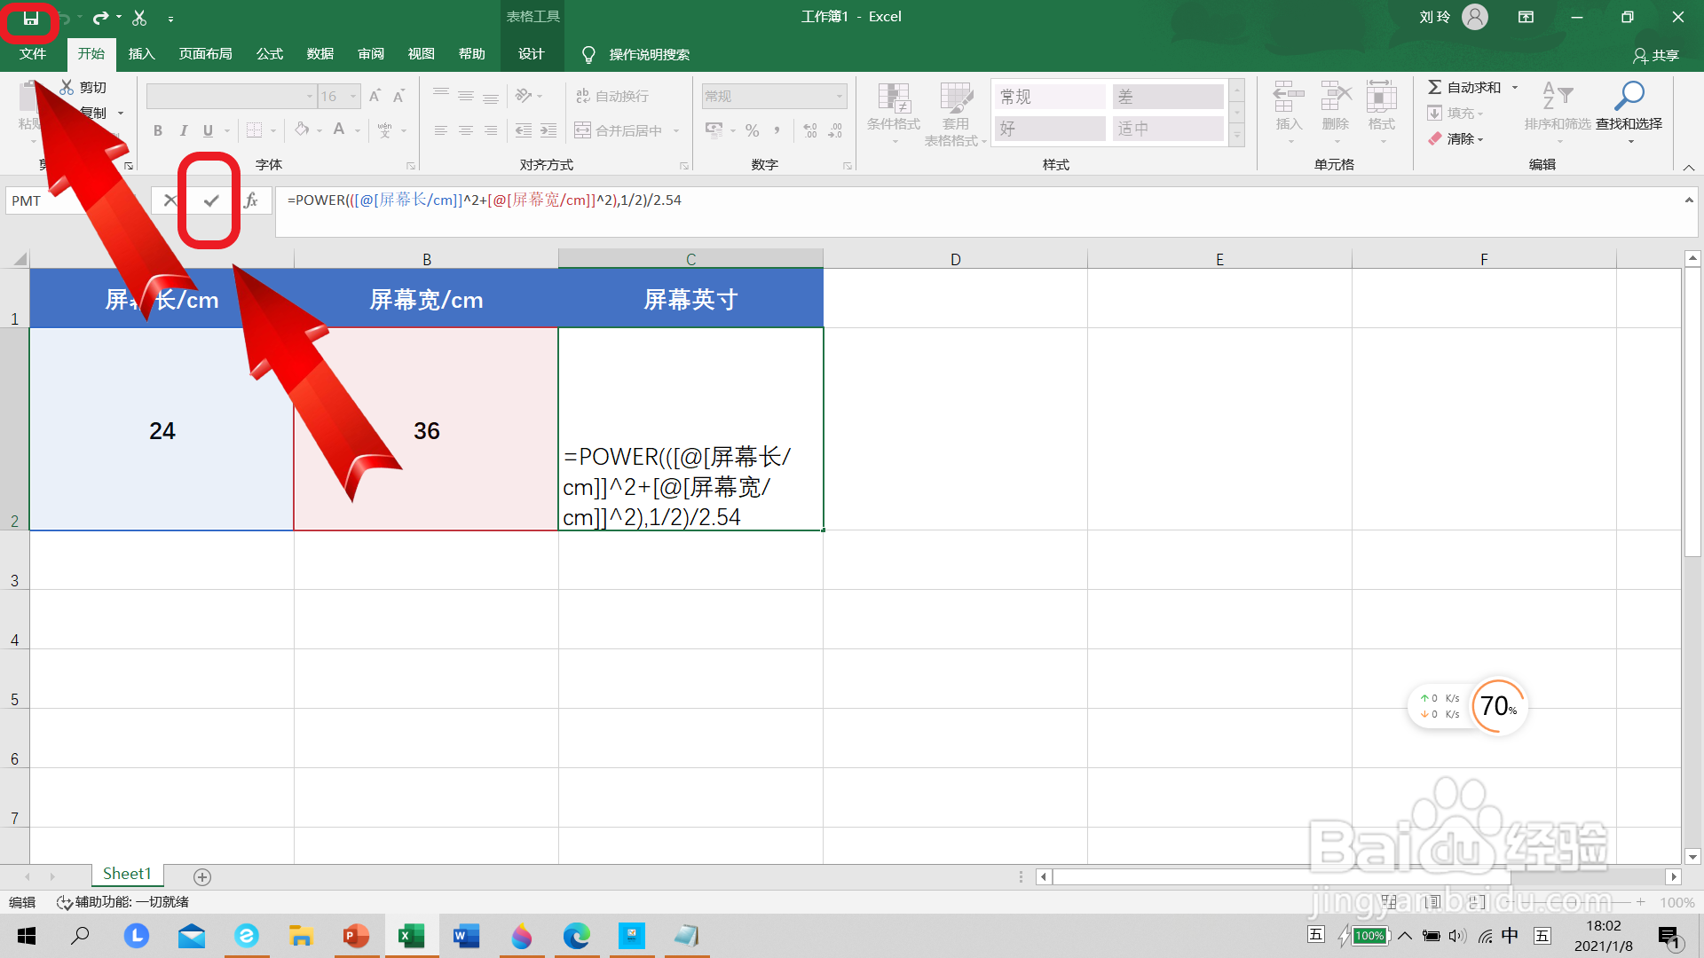
Task: Toggle Italic formatting
Action: pyautogui.click(x=183, y=131)
